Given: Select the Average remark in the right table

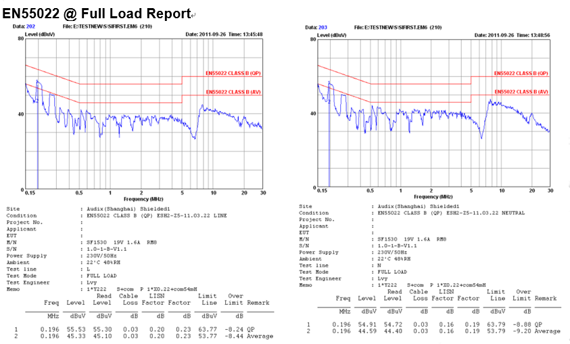Looking at the screenshot, I should (547, 330).
